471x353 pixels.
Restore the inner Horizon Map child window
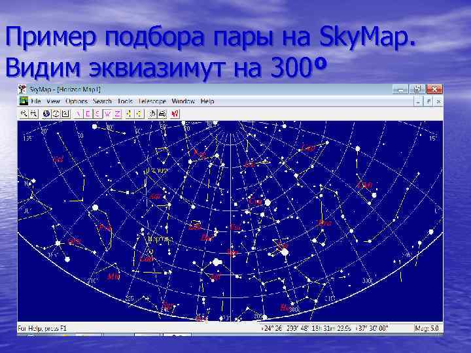coord(428,102)
